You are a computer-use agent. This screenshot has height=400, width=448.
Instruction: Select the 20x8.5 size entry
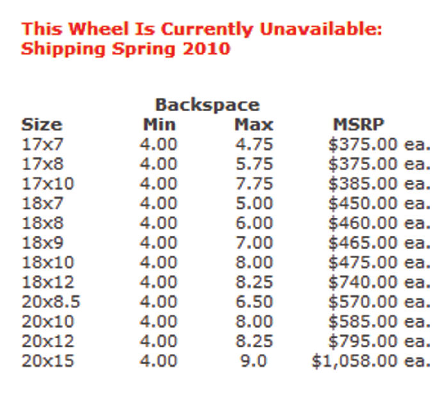point(52,302)
